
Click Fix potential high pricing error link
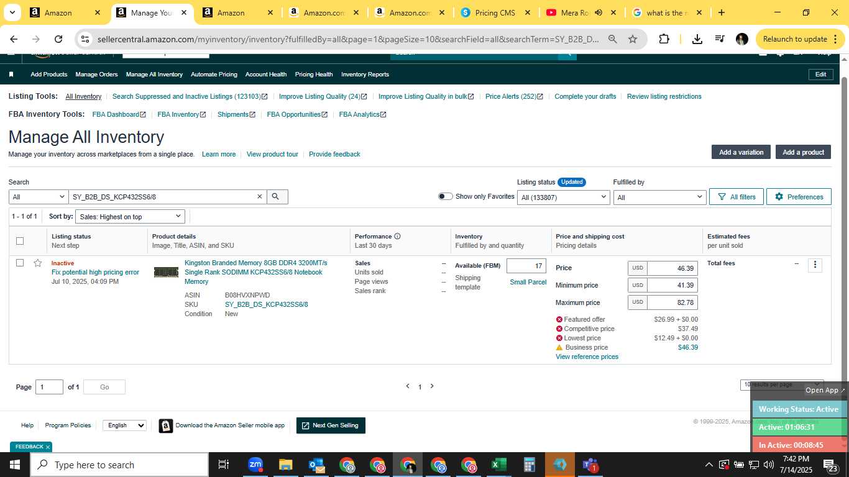[x=95, y=272]
